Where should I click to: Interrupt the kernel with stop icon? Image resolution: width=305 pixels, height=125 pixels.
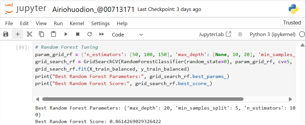point(78,34)
